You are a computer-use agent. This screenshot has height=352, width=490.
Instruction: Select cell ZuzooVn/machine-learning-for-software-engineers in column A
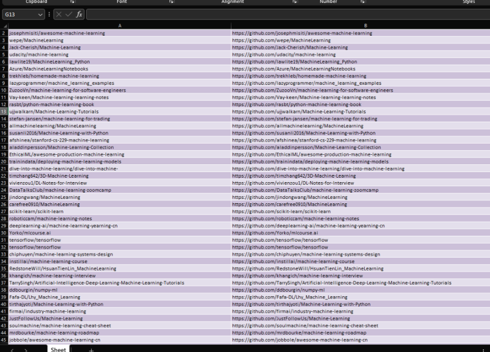pyautogui.click(x=120, y=90)
